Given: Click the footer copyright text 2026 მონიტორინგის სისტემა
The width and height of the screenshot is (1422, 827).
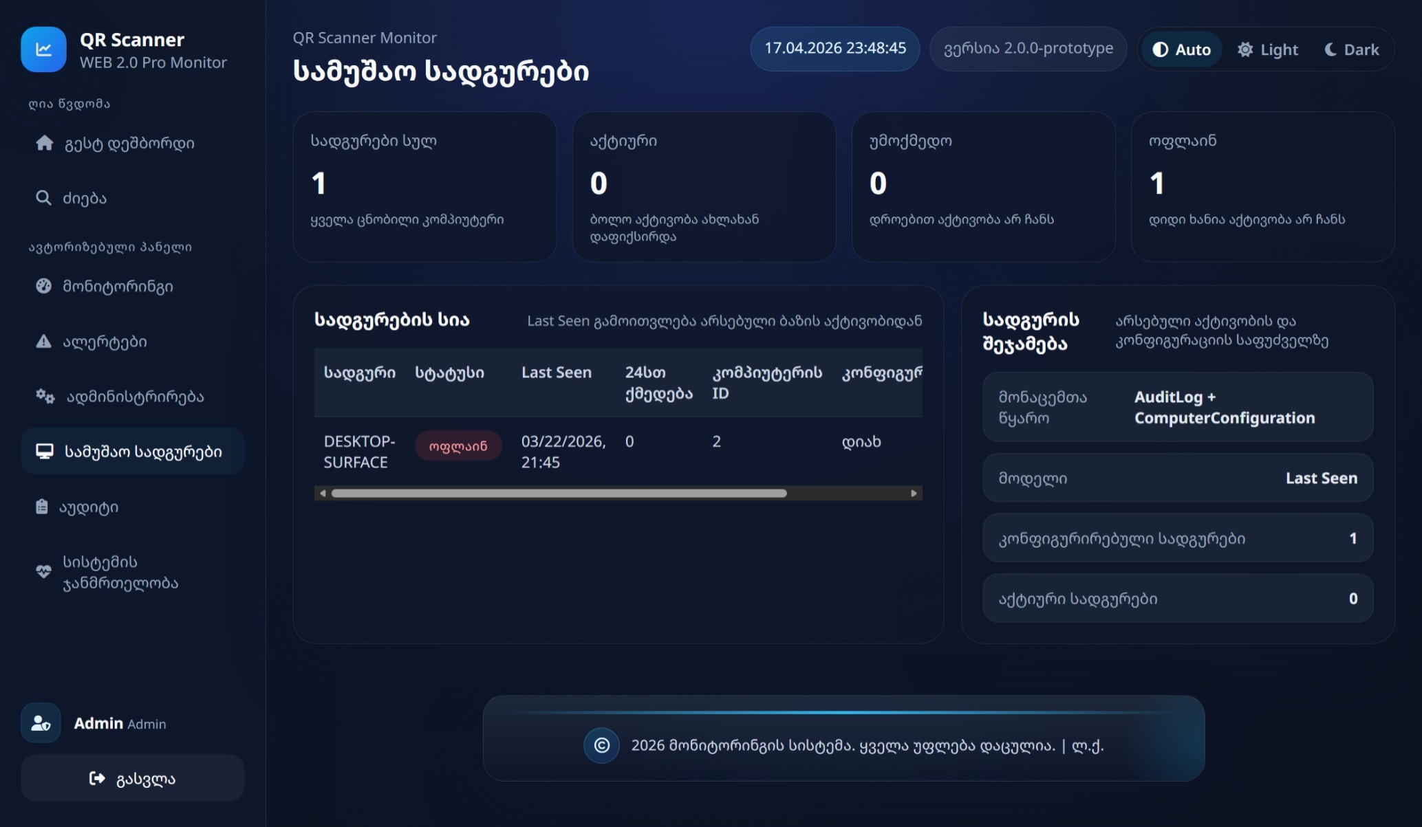Looking at the screenshot, I should (868, 746).
